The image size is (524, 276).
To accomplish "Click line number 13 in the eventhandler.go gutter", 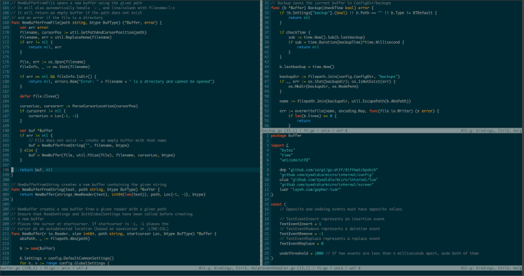I will click(x=267, y=194).
